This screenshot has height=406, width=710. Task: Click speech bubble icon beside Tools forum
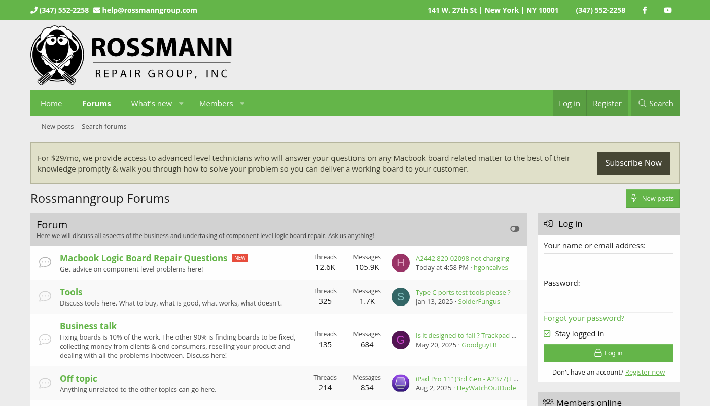point(45,296)
